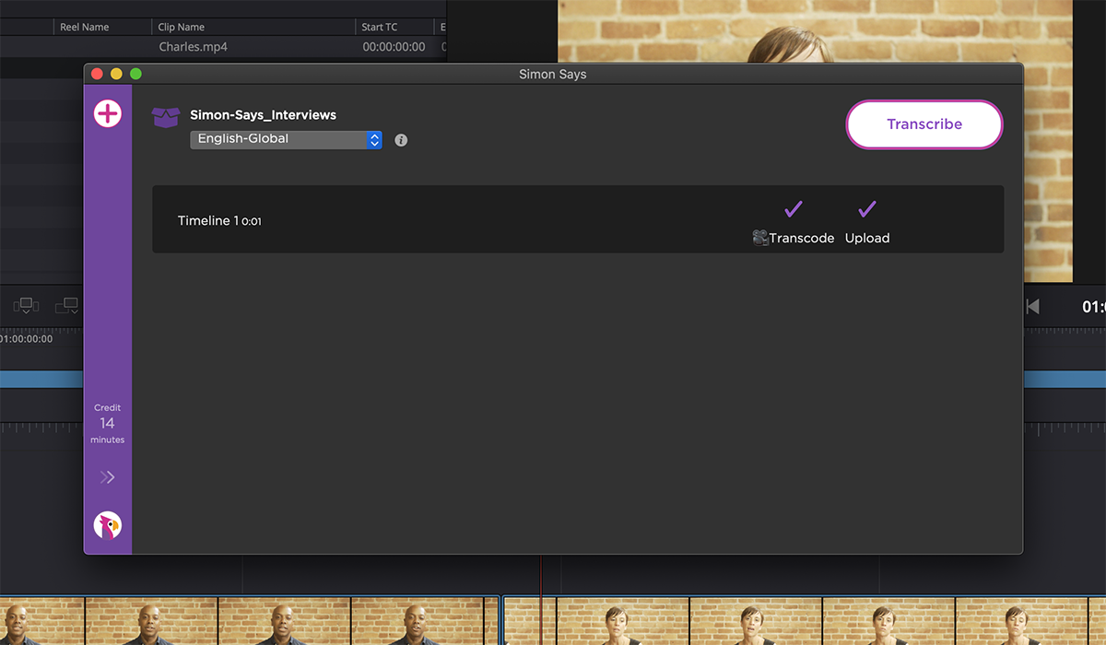The height and width of the screenshot is (645, 1106).
Task: Select the Simon-Says_Interviews project box icon
Action: [165, 116]
